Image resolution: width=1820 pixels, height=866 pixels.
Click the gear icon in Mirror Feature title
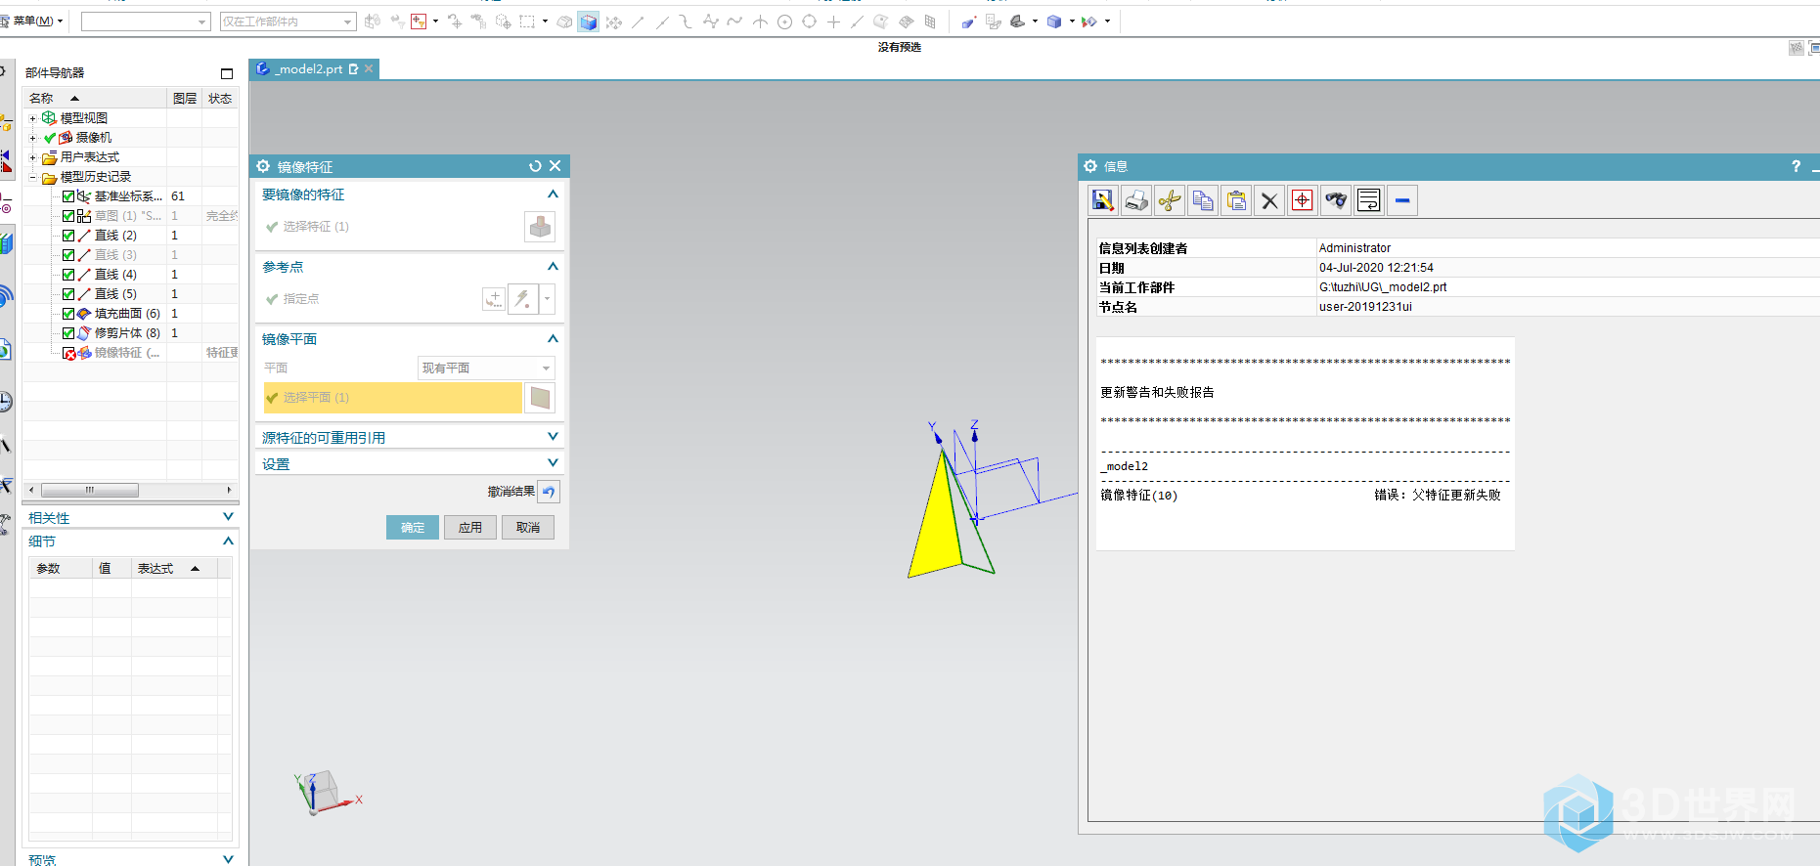click(263, 166)
